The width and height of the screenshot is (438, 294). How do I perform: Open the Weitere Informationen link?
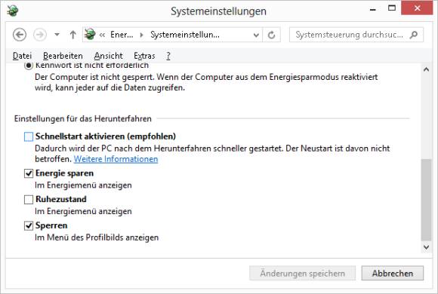coord(116,159)
